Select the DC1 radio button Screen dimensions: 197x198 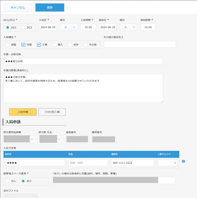[8, 28]
